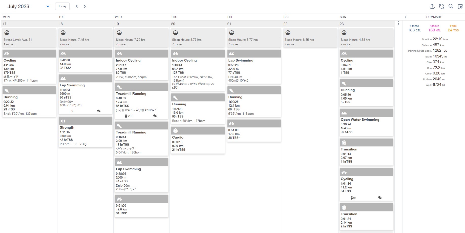The width and height of the screenshot is (465, 233).
Task: Expand '7 more...' on Tuesday metrics
Action: [66, 44]
